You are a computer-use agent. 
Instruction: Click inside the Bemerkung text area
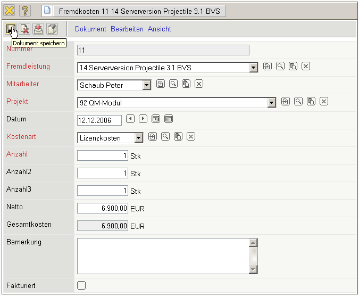point(163,256)
